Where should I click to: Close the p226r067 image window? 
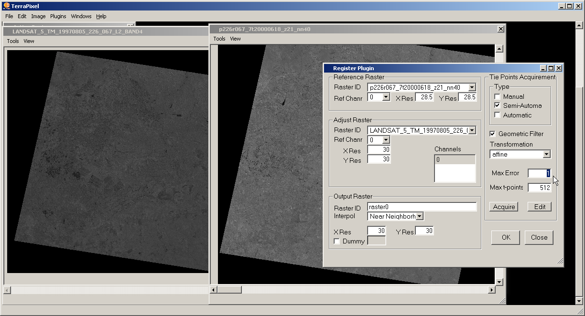500,29
